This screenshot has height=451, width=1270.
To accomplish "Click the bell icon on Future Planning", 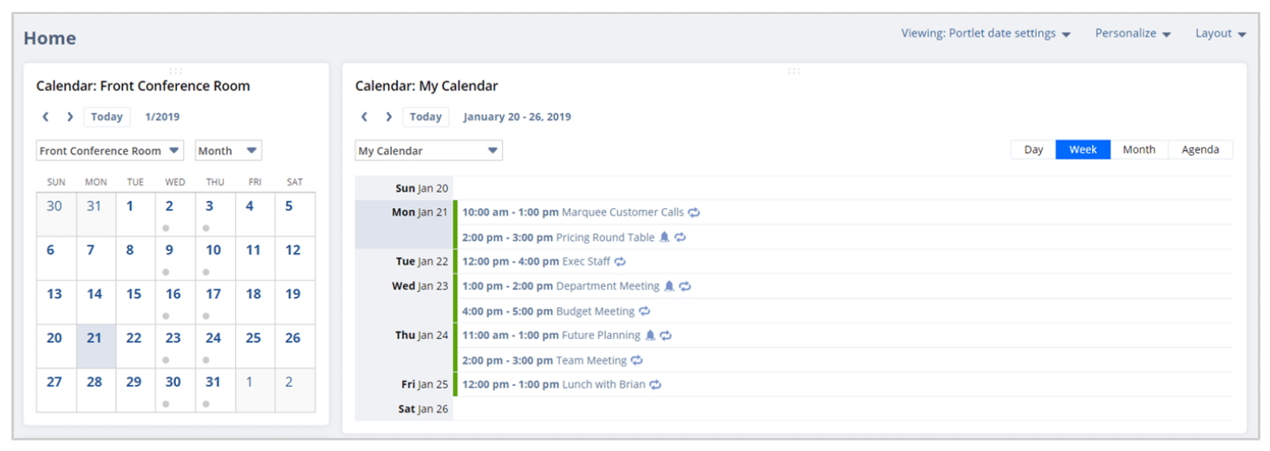I will click(650, 336).
